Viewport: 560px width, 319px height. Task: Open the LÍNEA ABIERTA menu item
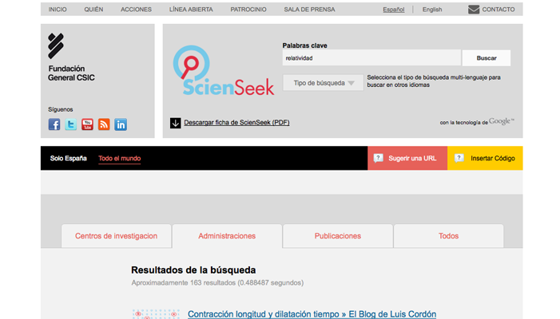[x=191, y=10]
